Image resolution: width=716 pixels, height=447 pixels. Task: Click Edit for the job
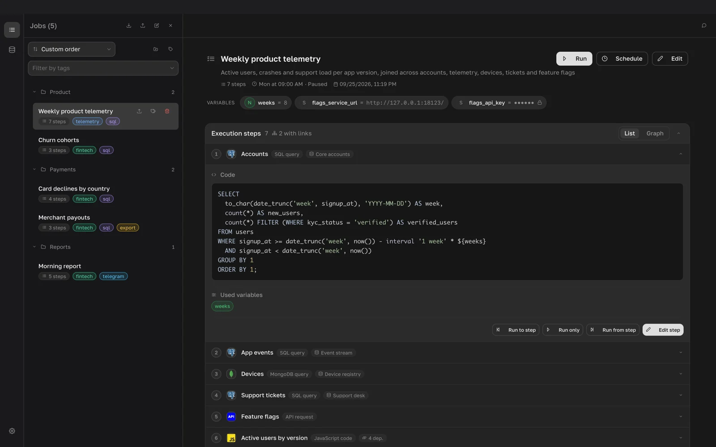pyautogui.click(x=670, y=59)
